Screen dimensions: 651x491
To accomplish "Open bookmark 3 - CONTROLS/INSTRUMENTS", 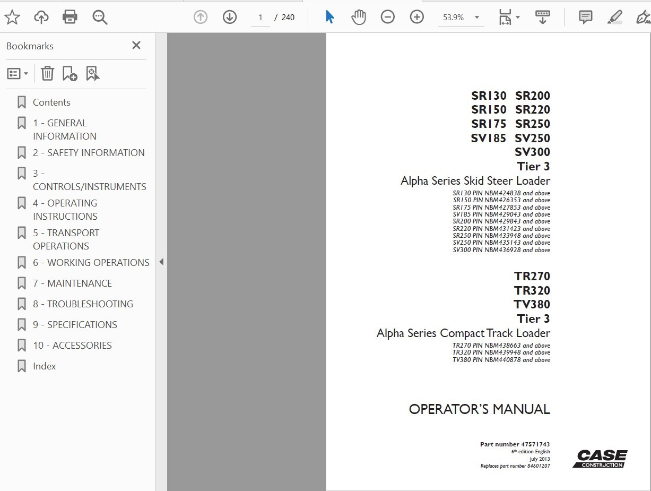I will click(x=90, y=180).
